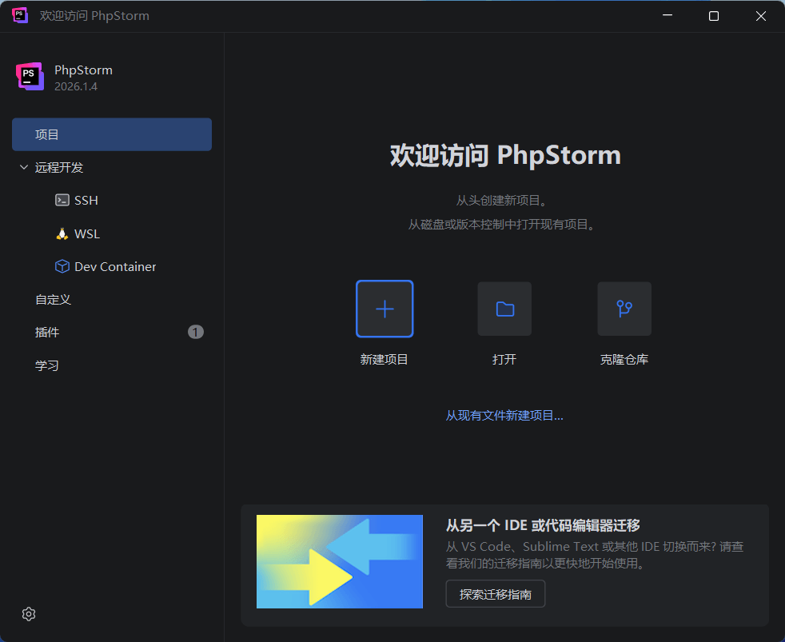Click the New Project plus icon

coord(385,309)
